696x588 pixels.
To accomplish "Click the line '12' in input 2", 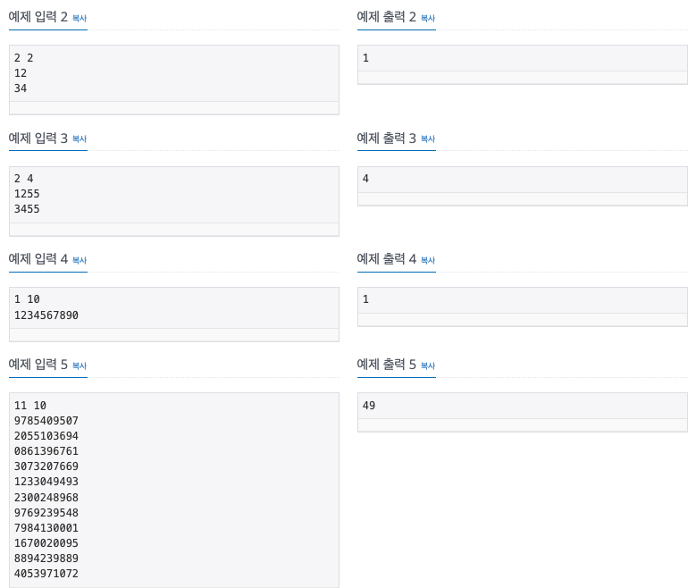I will coord(21,73).
